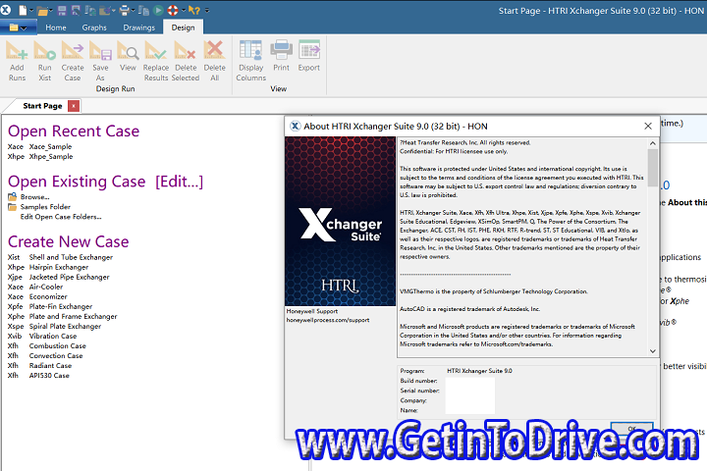Create new Plate and Frame Exchanger case
Image resolution: width=707 pixels, height=471 pixels.
pyautogui.click(x=73, y=317)
